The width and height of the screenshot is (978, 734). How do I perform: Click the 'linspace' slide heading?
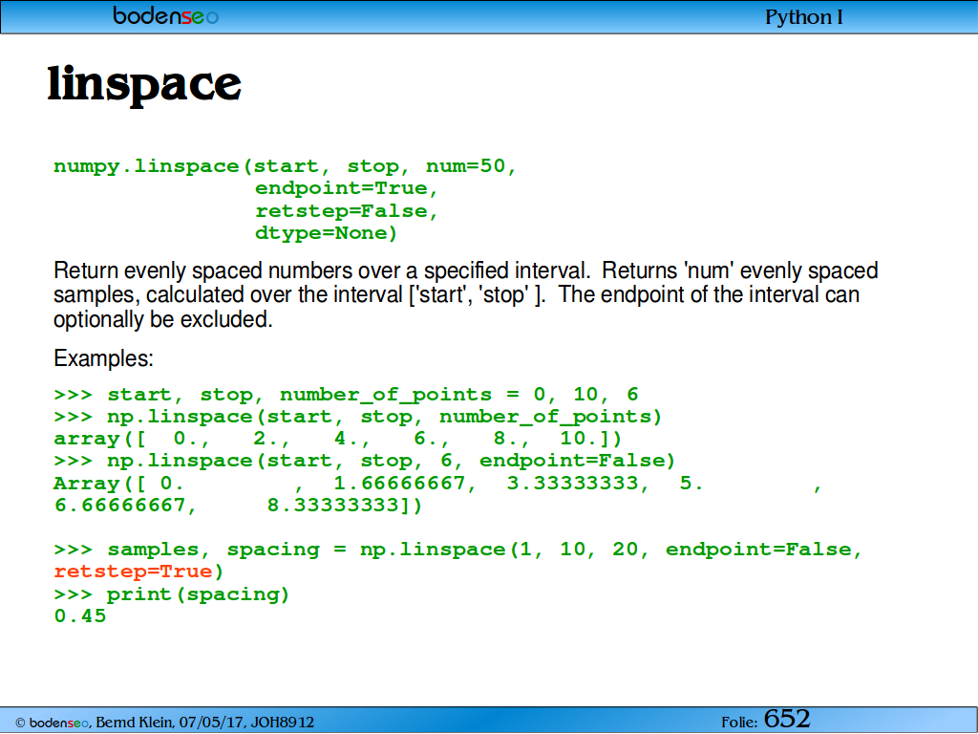click(x=144, y=85)
